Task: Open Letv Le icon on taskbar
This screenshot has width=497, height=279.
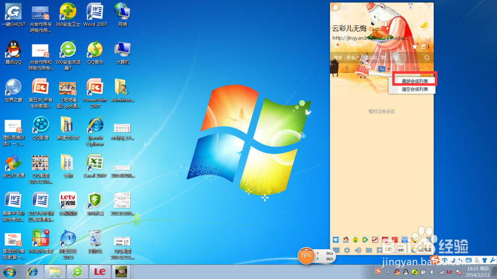Action: (100, 272)
